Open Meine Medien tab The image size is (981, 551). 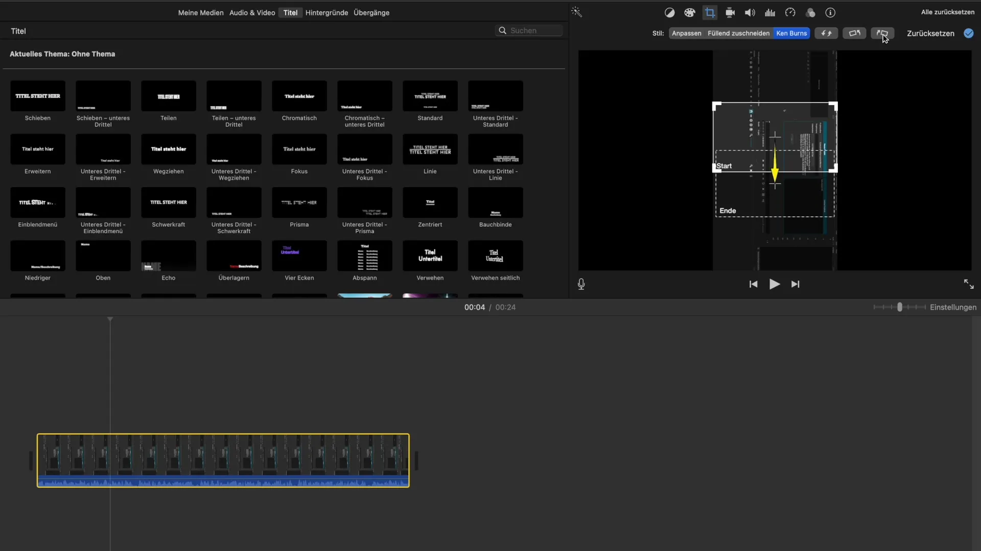[201, 13]
